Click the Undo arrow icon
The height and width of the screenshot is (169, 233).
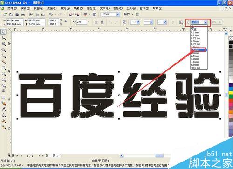click(51, 14)
